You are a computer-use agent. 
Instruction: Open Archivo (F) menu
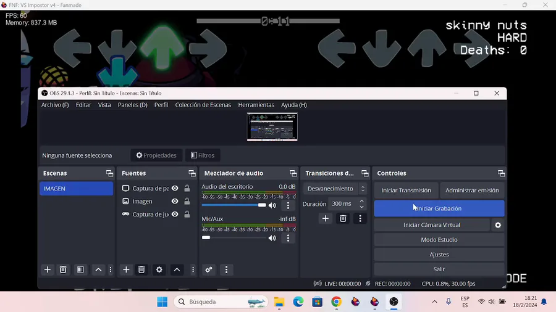pos(55,105)
